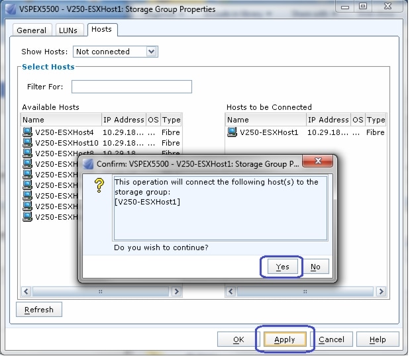
Task: Sort Available Hosts by IP Address column
Action: pyautogui.click(x=125, y=120)
